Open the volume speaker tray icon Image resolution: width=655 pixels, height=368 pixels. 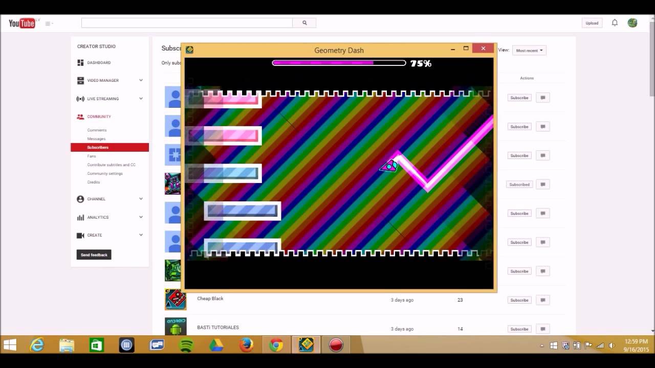click(612, 346)
